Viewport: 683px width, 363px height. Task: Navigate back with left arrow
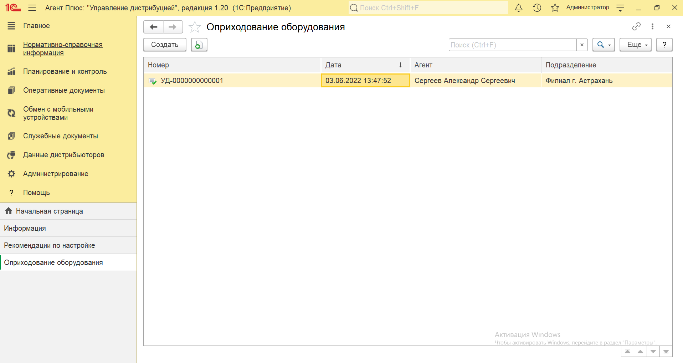[154, 27]
